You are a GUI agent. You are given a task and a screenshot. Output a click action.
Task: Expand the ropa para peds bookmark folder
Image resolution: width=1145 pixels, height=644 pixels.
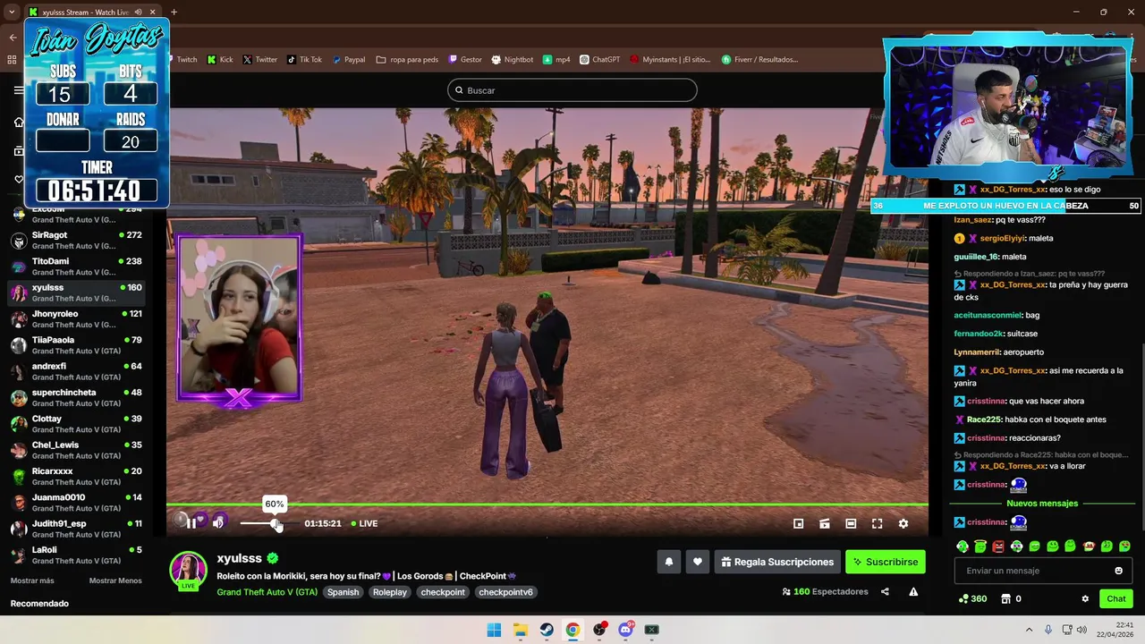pyautogui.click(x=407, y=60)
